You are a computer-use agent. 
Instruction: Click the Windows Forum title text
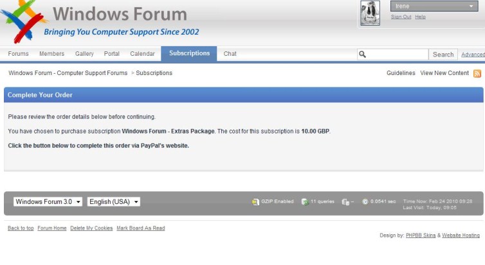(x=120, y=14)
